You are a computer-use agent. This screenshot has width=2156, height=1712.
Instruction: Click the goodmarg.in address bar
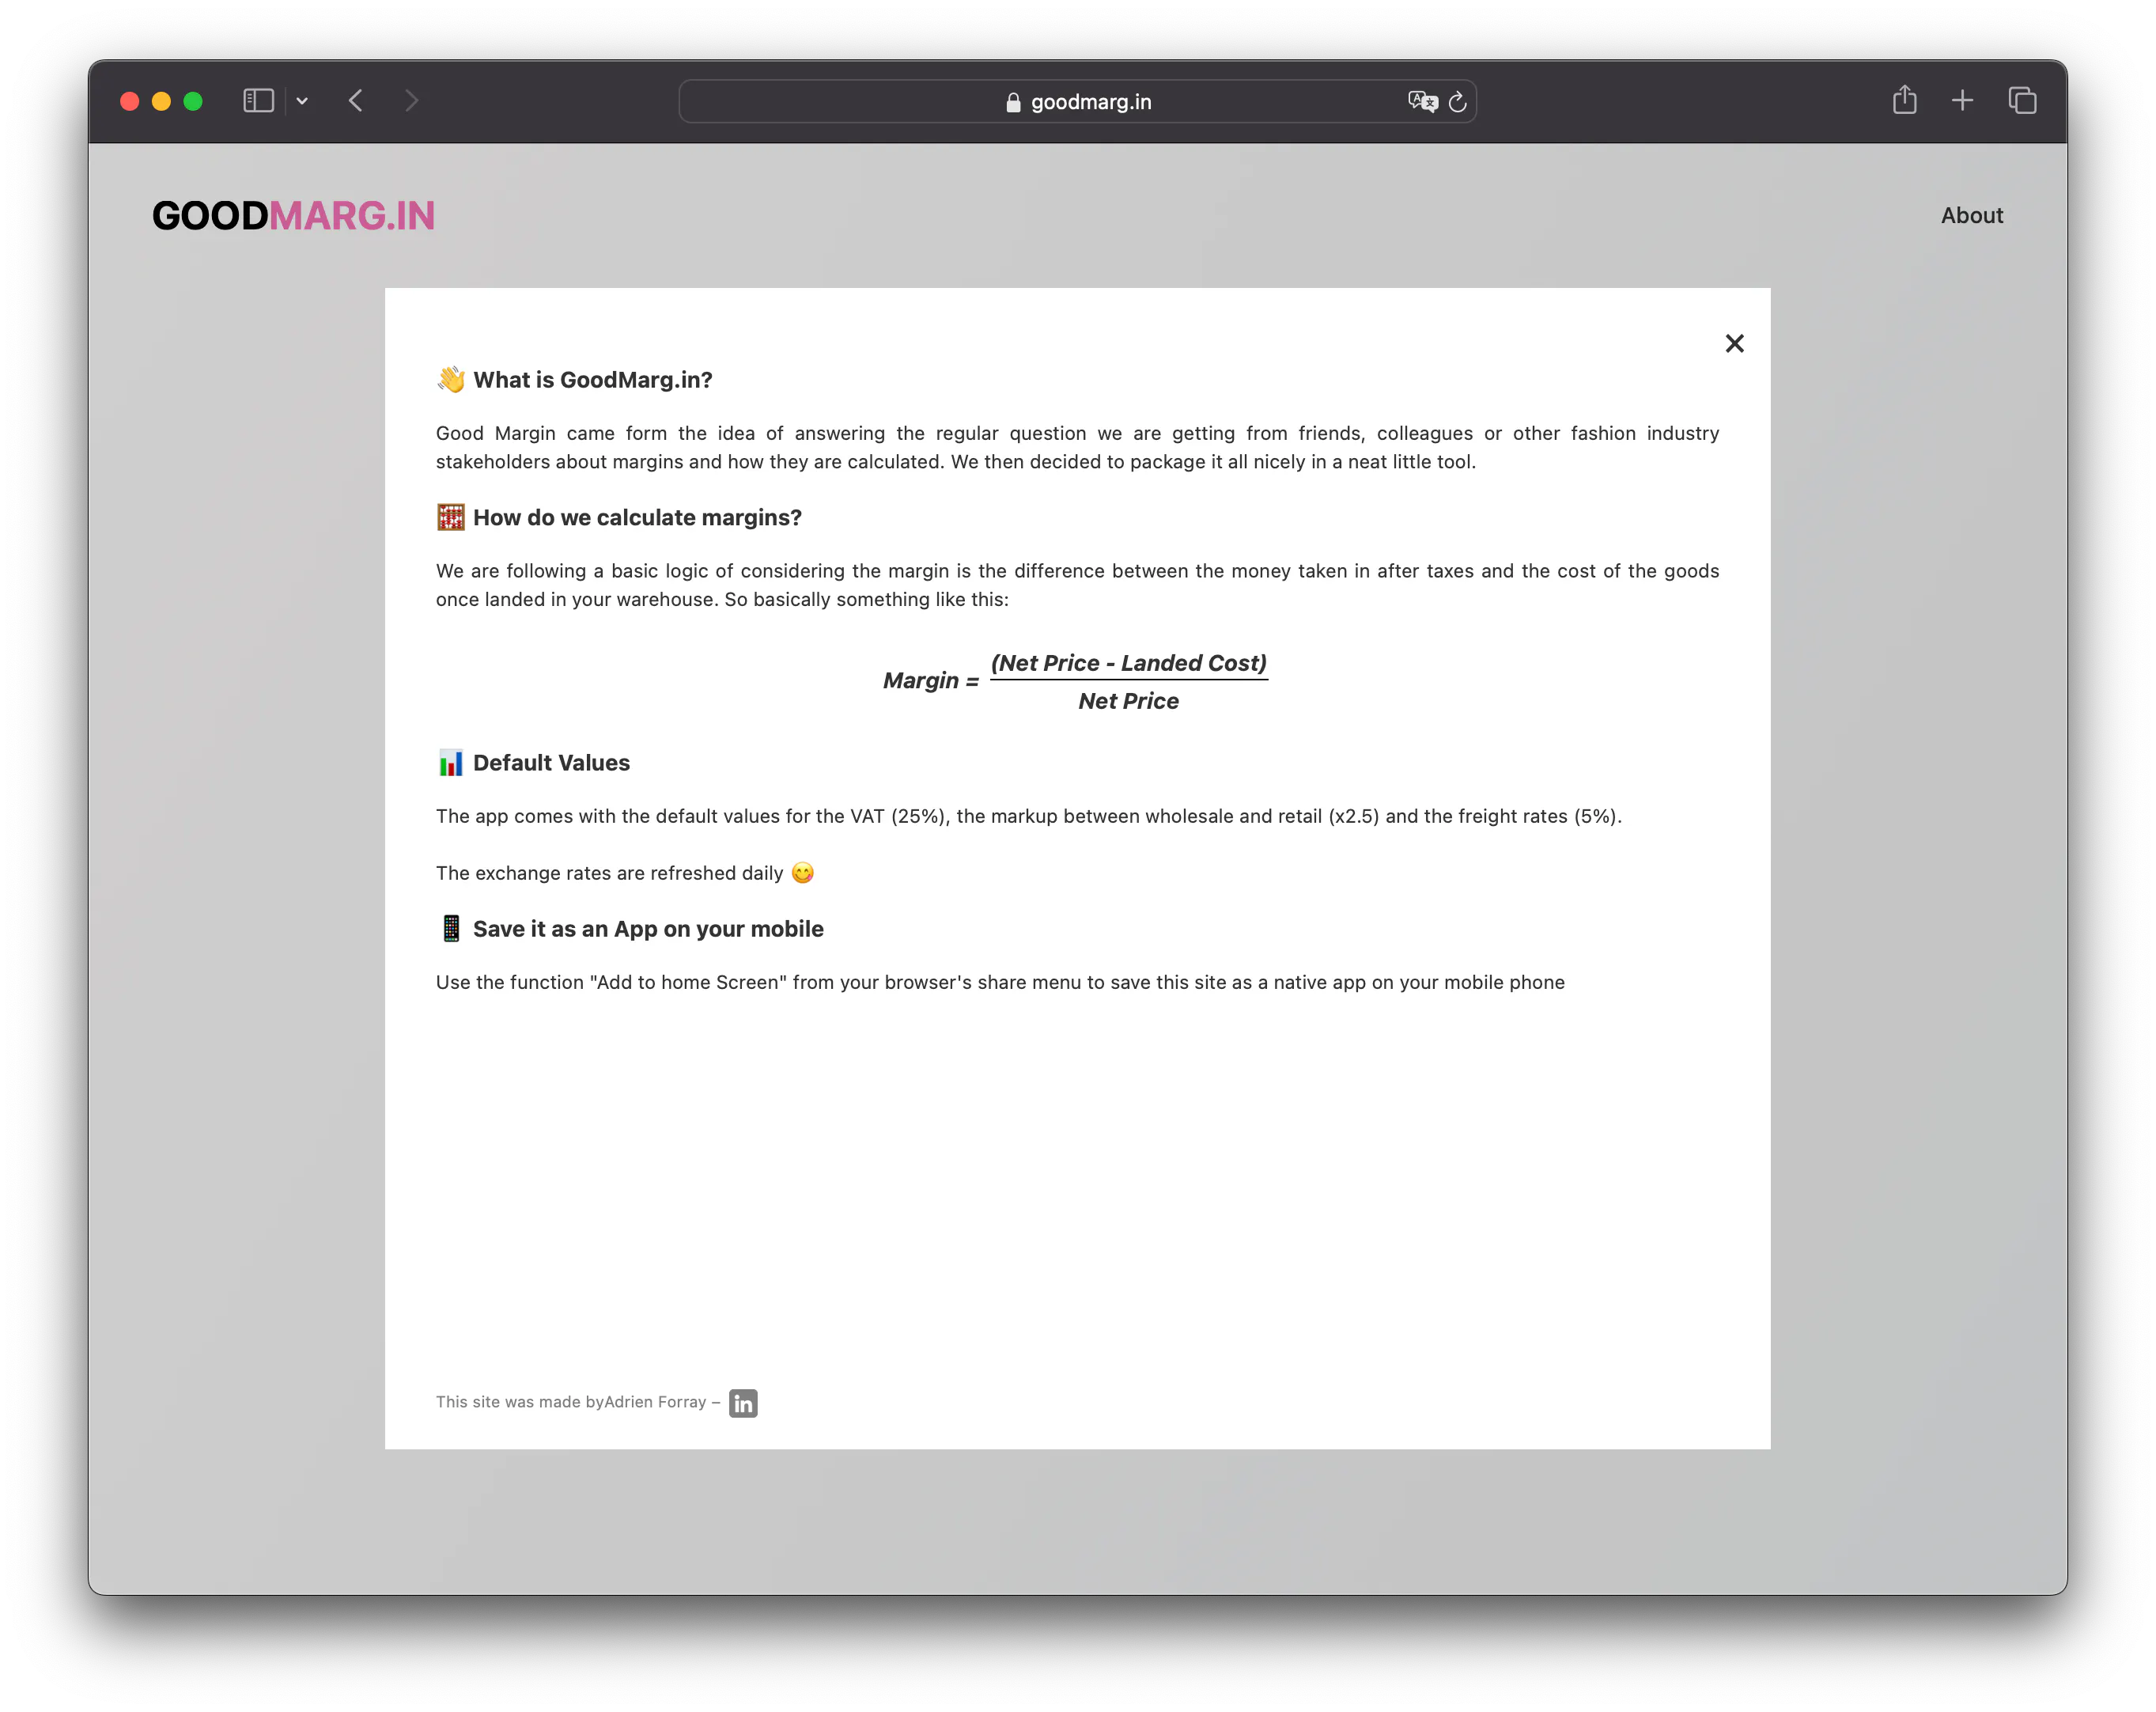click(1077, 101)
